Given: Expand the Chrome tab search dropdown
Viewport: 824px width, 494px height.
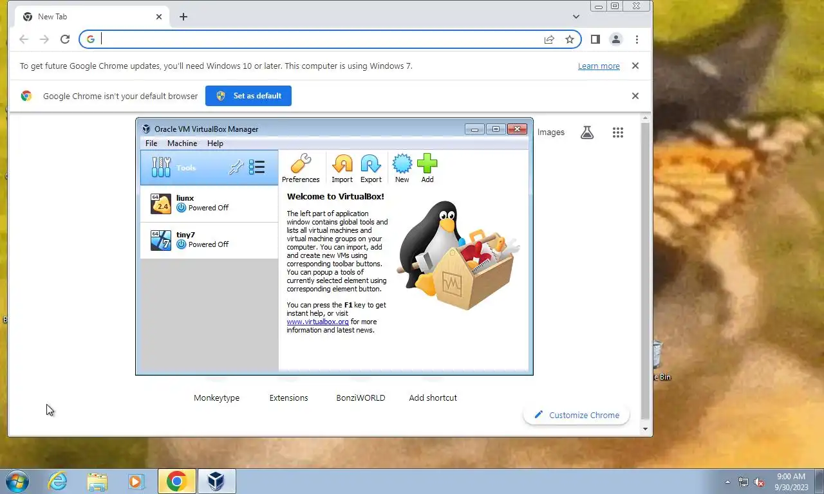Looking at the screenshot, I should tap(576, 17).
